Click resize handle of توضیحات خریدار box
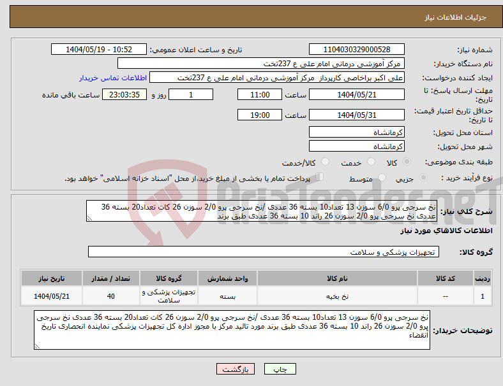 [37, 346]
